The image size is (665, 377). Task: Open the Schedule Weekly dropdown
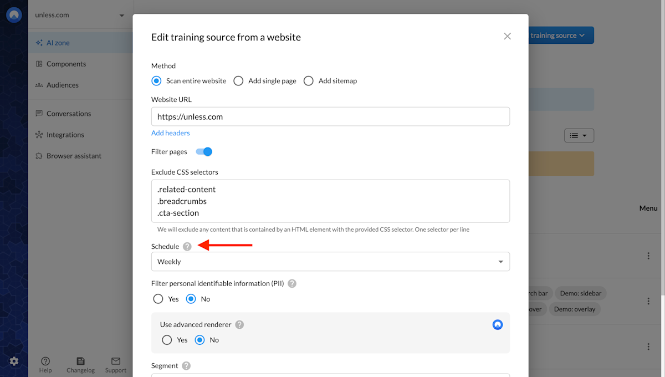[330, 262]
